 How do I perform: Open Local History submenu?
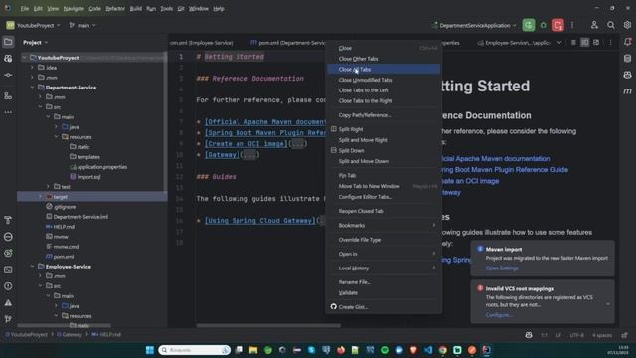(384, 268)
